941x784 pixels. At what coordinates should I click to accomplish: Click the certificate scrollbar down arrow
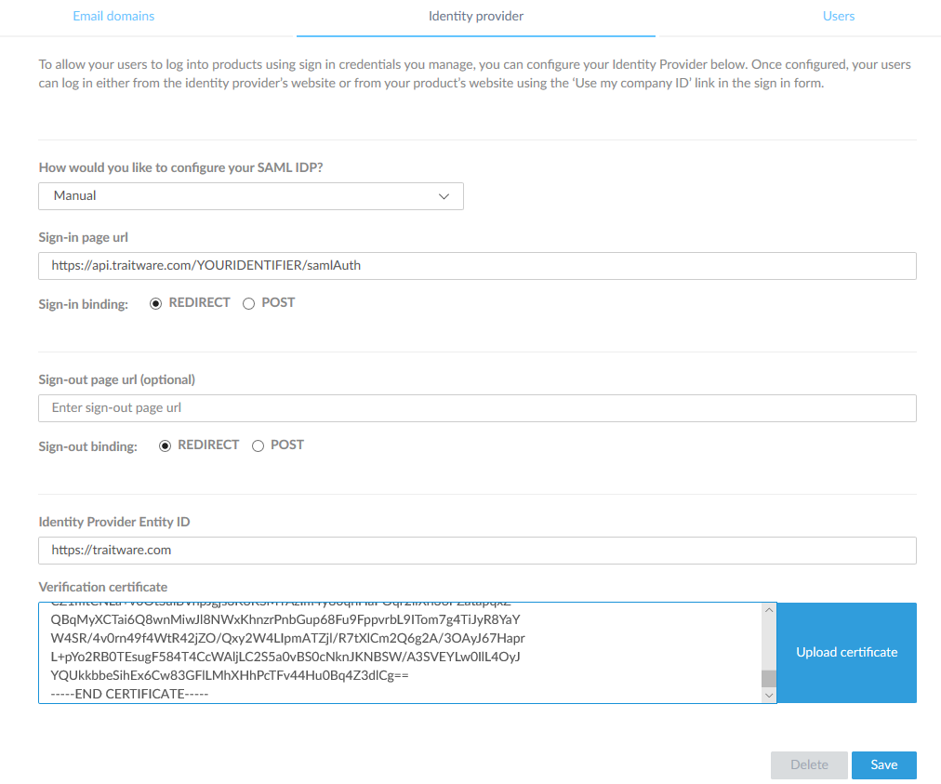click(769, 696)
